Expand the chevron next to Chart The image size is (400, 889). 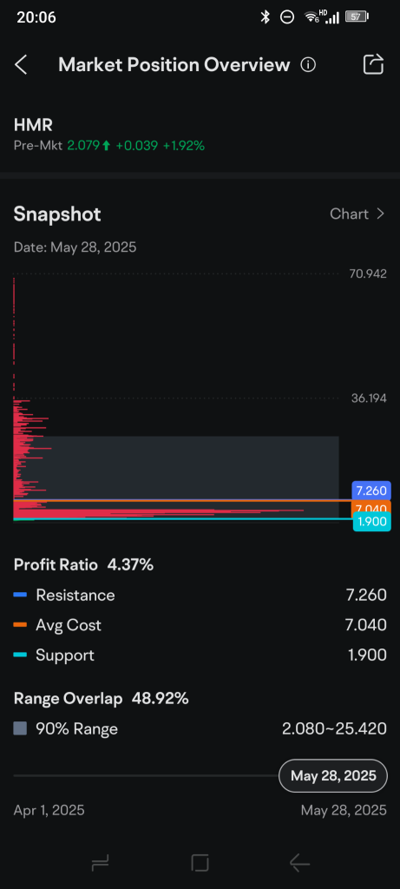click(x=380, y=214)
